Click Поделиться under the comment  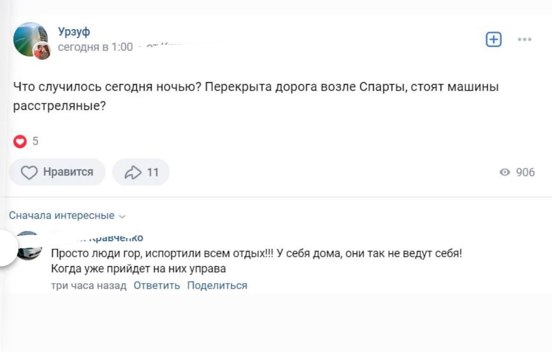[x=217, y=285]
